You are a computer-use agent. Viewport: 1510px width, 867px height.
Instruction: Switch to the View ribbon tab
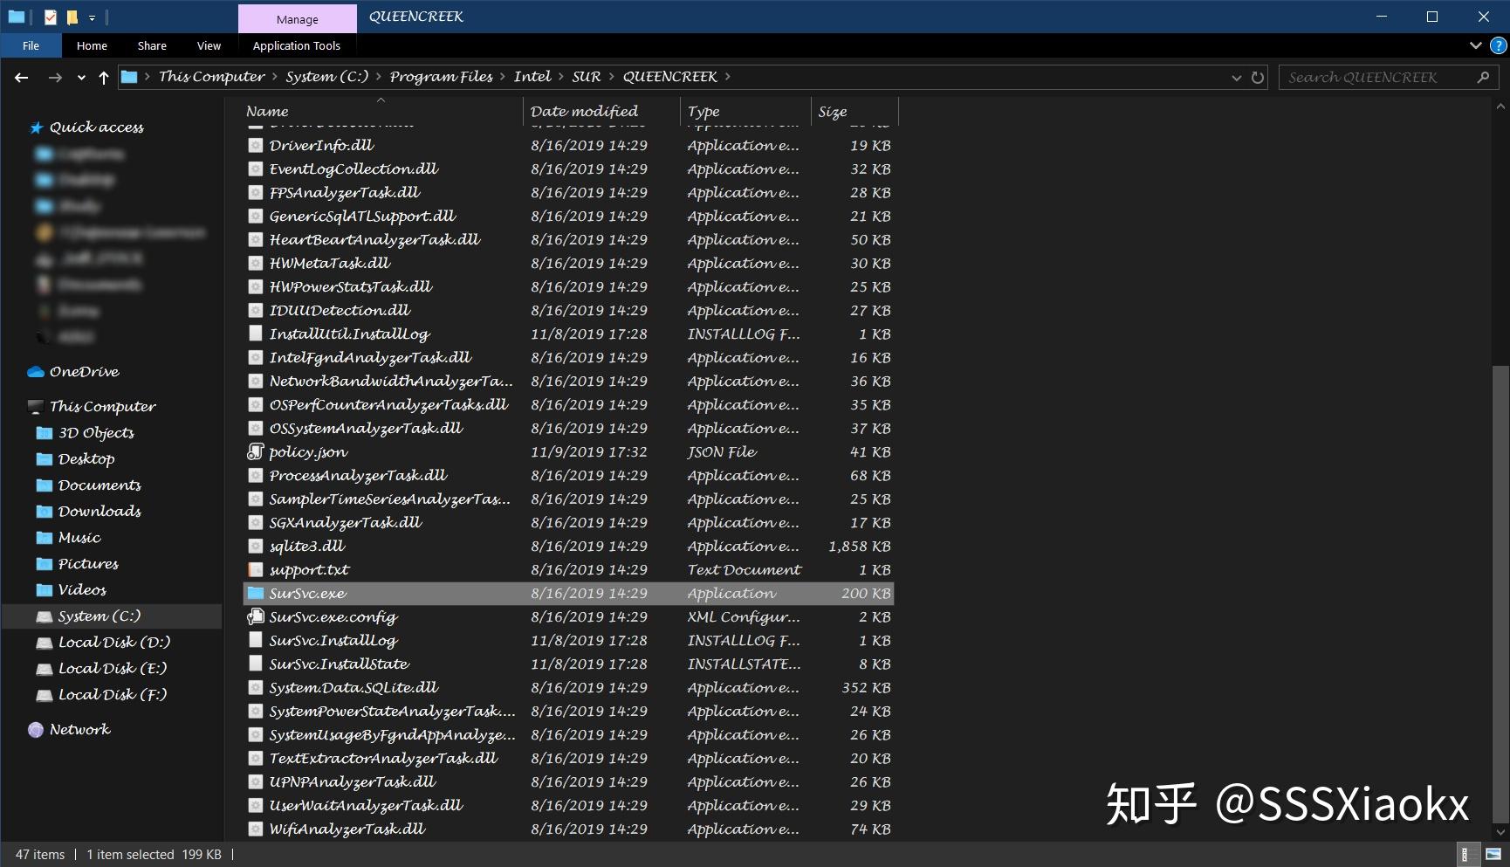pos(208,45)
